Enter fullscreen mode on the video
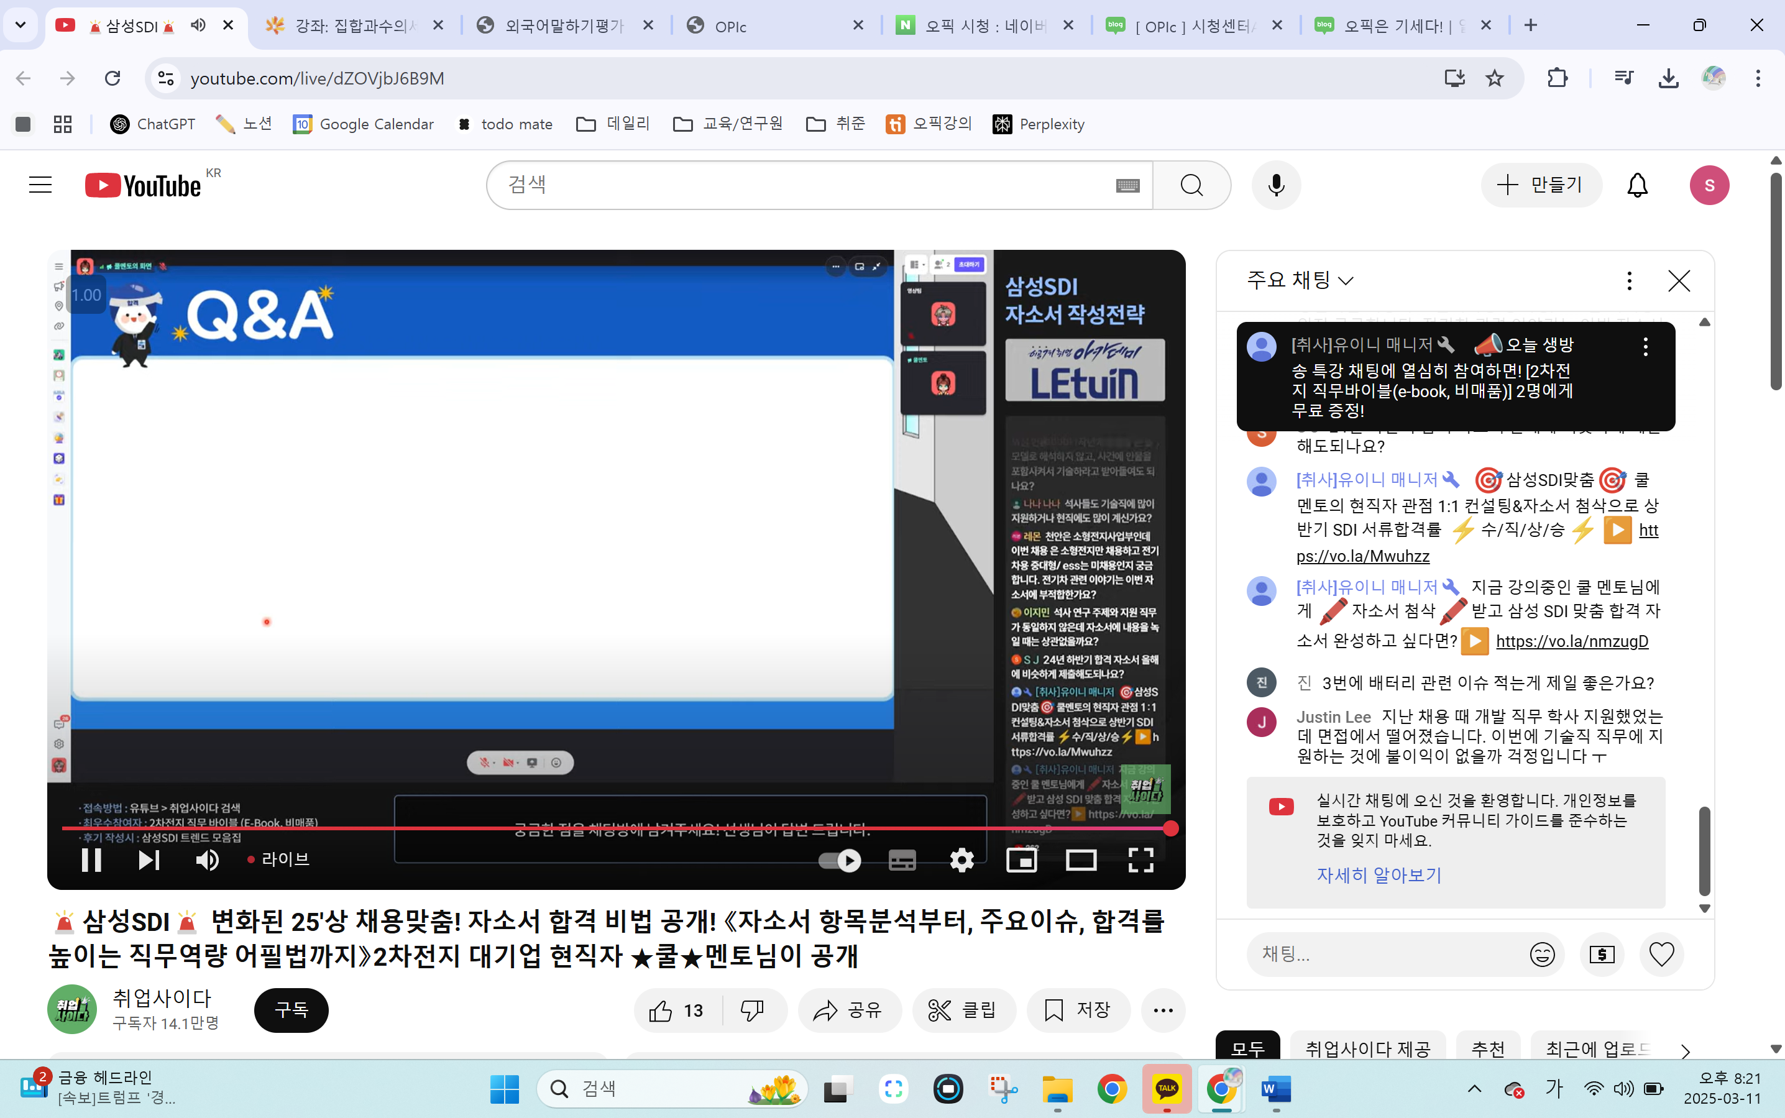1785x1118 pixels. [x=1140, y=860]
